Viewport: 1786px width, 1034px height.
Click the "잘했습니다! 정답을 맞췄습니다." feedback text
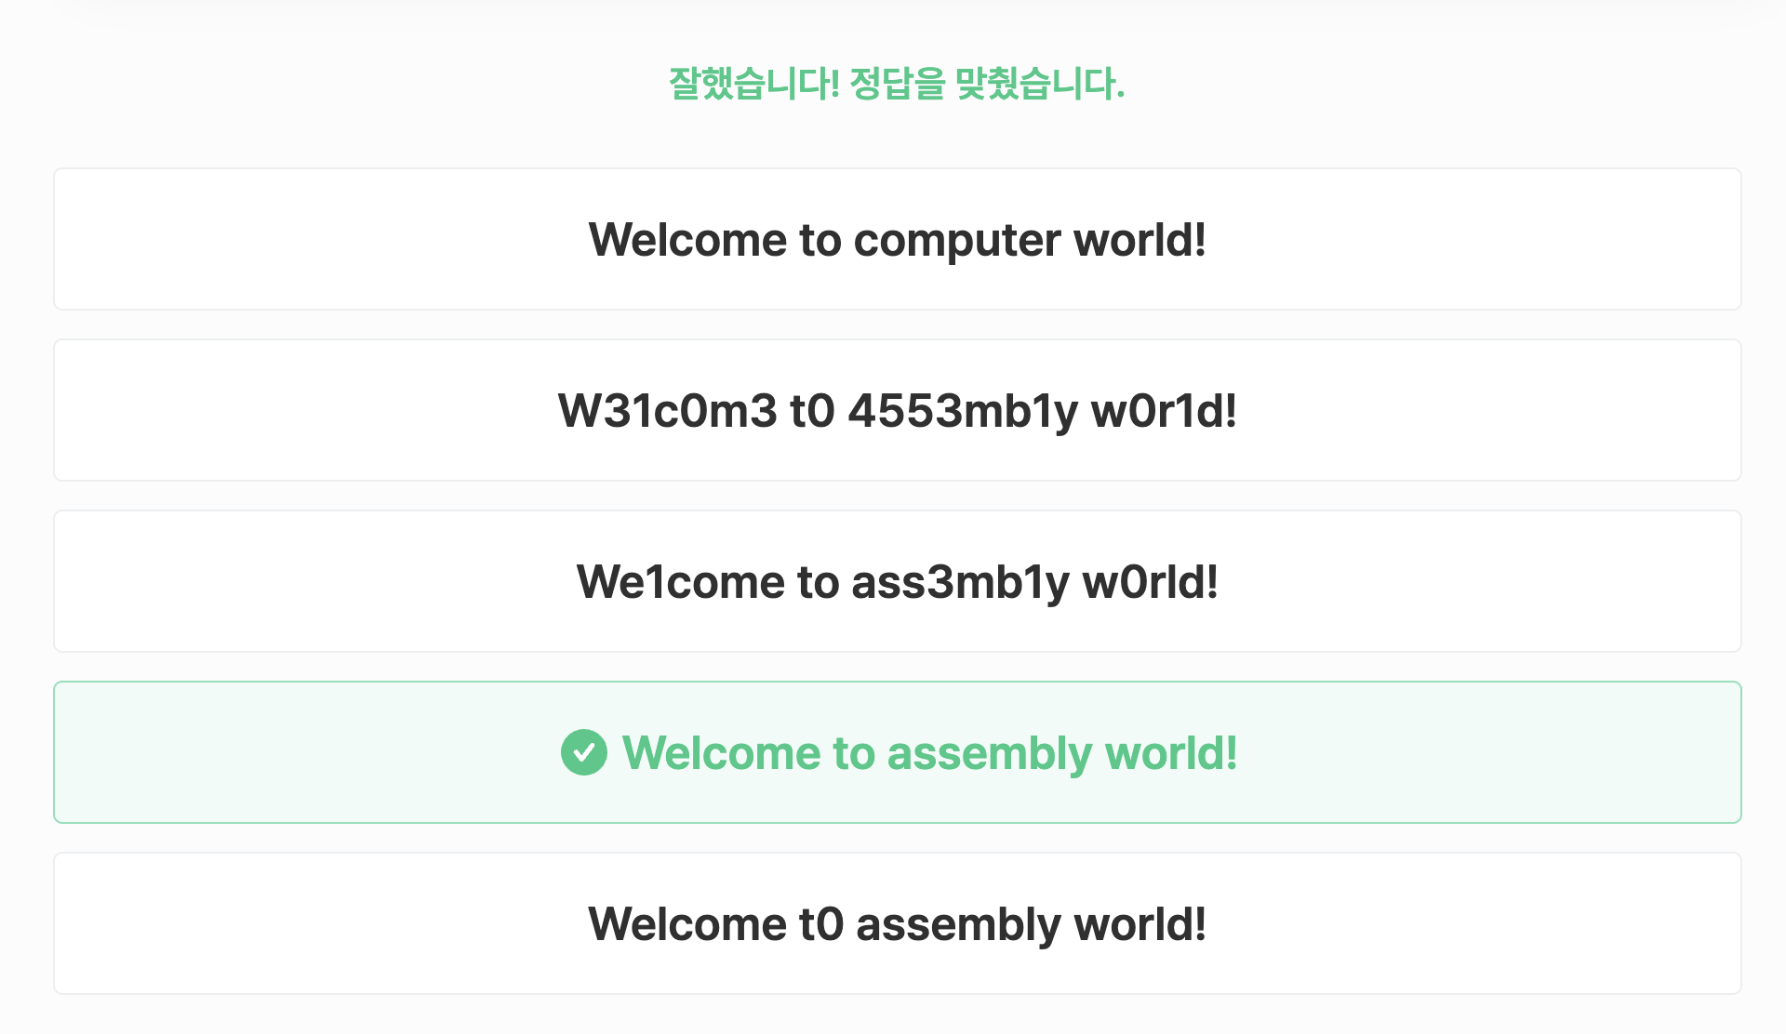pyautogui.click(x=897, y=84)
